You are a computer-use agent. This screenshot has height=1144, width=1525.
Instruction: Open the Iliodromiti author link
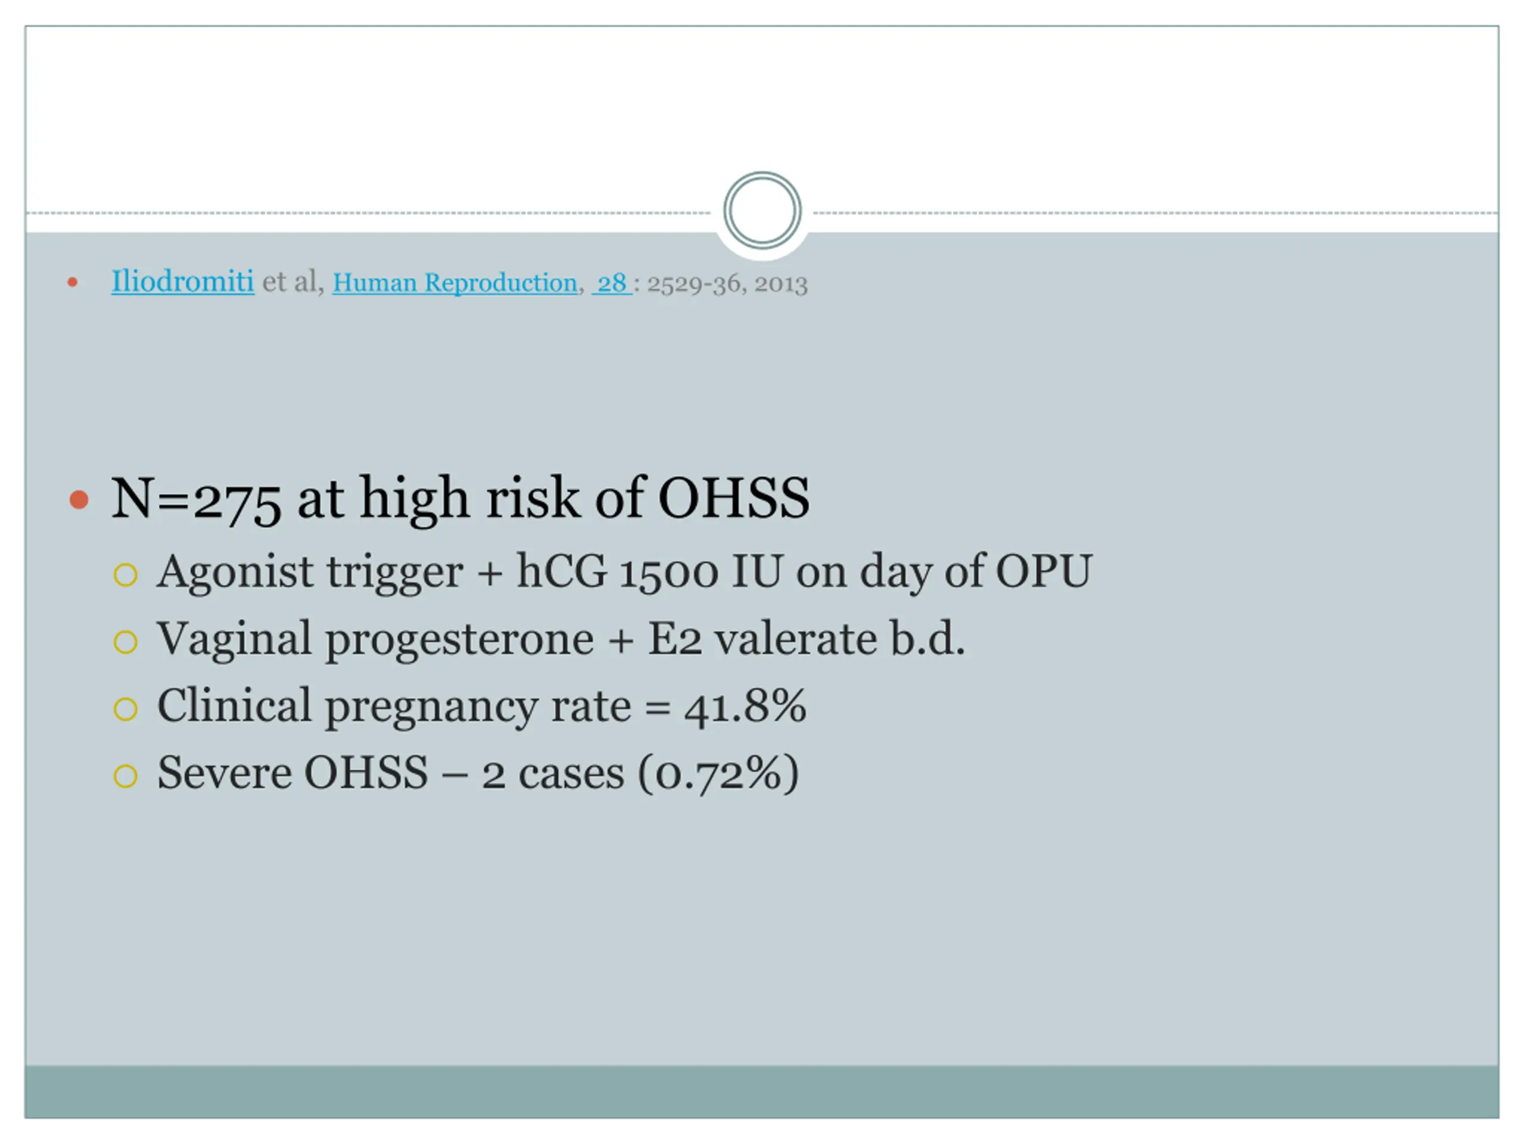183,281
